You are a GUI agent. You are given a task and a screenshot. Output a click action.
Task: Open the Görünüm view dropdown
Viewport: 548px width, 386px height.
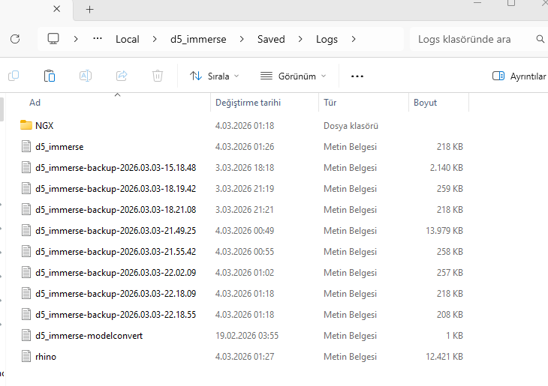pos(293,76)
